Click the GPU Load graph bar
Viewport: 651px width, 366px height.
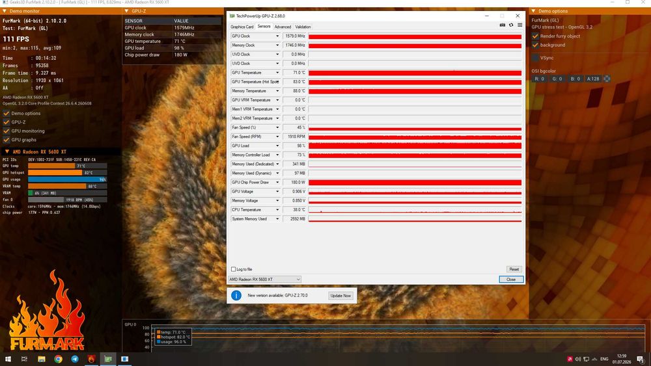(x=415, y=146)
